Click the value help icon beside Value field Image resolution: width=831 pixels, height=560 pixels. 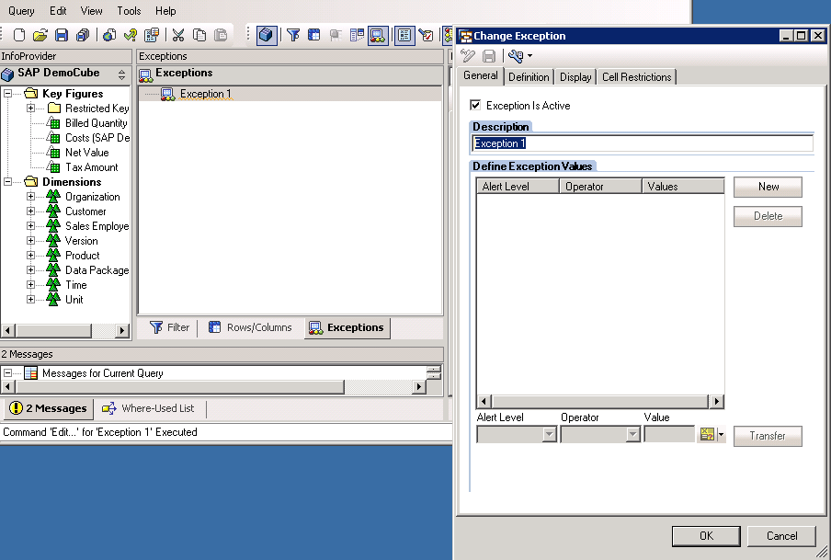707,435
